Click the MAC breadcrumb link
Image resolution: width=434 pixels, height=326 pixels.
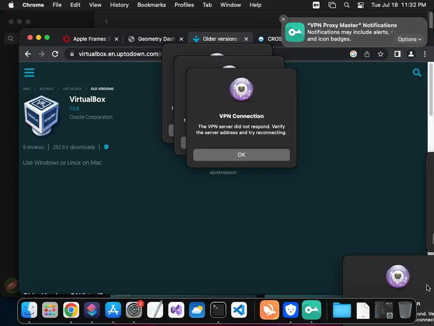click(x=27, y=89)
